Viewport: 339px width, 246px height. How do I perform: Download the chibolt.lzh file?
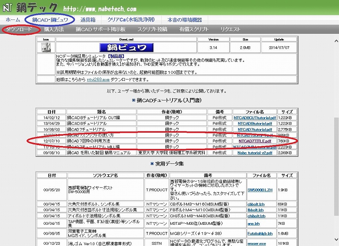click(256, 216)
